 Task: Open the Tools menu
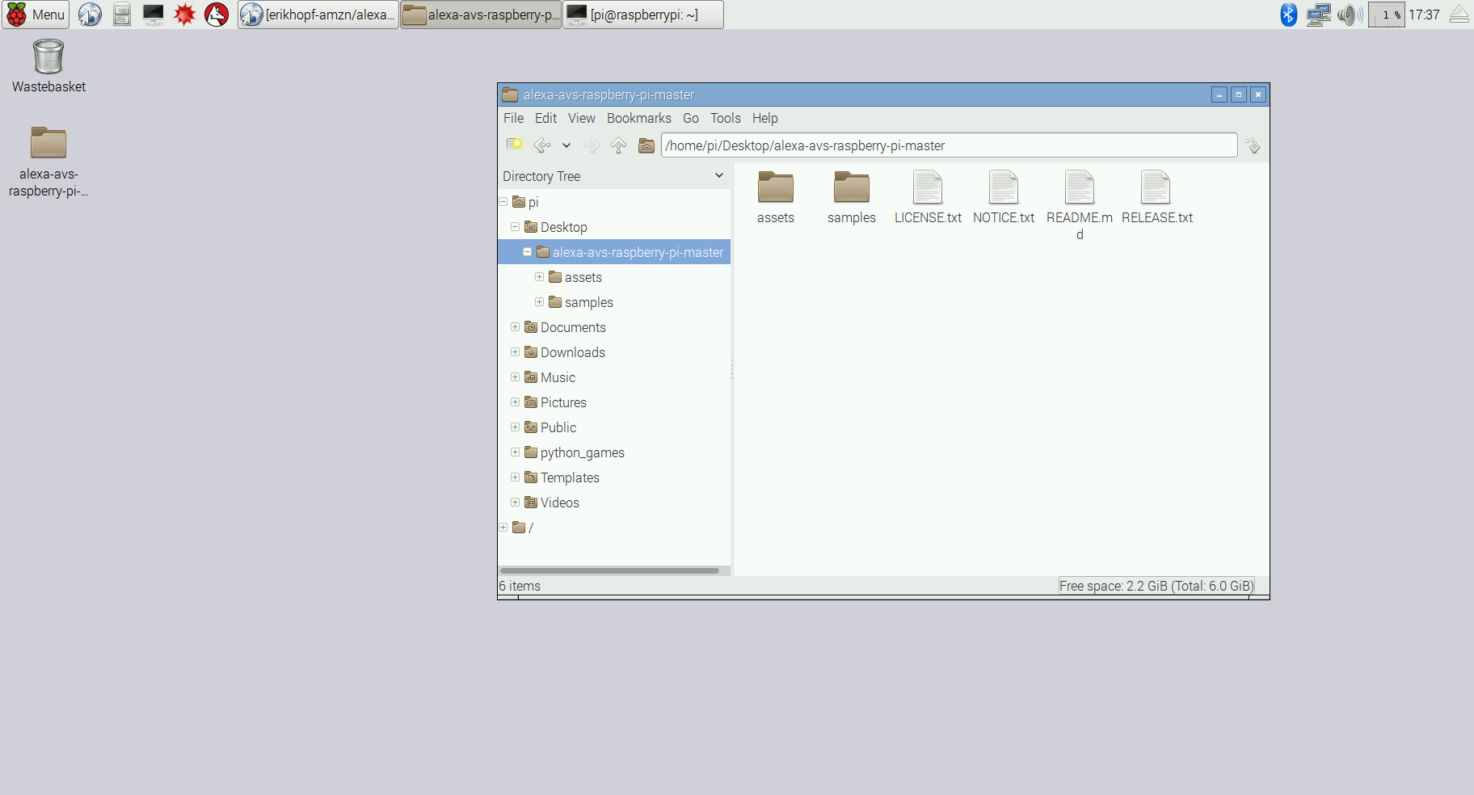click(x=726, y=118)
